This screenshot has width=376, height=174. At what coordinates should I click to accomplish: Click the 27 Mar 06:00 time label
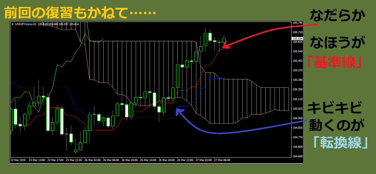222,160
